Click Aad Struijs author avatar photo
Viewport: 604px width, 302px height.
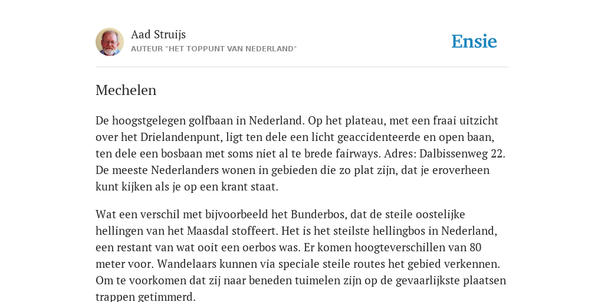[x=110, y=42]
